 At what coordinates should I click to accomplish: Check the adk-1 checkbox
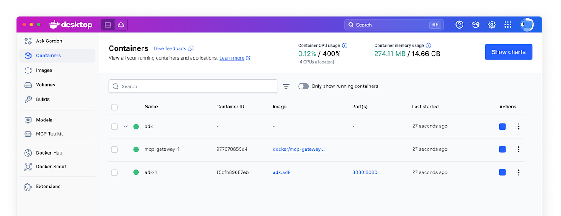pos(114,173)
